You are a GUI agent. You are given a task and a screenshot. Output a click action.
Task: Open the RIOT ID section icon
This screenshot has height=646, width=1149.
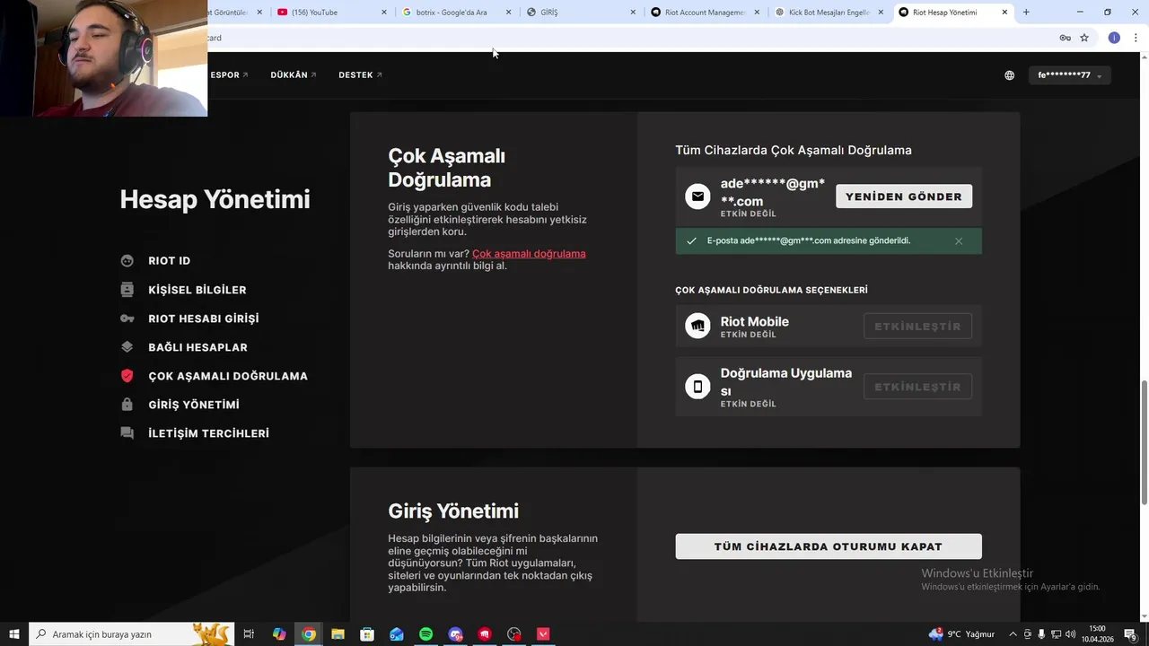pyautogui.click(x=127, y=261)
